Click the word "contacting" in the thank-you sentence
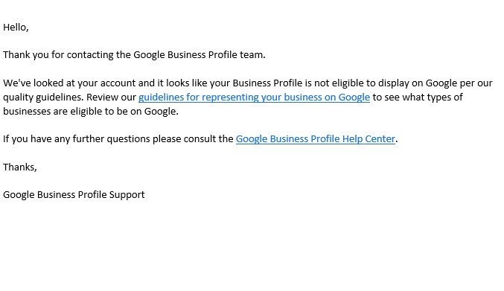504x291 pixels. click(90, 55)
